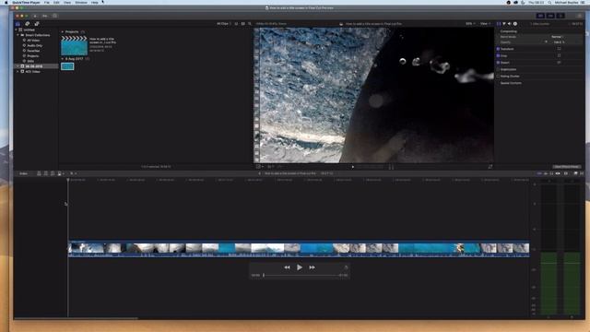
Task: Show the Color inspector tab icon
Action: (x=504, y=24)
